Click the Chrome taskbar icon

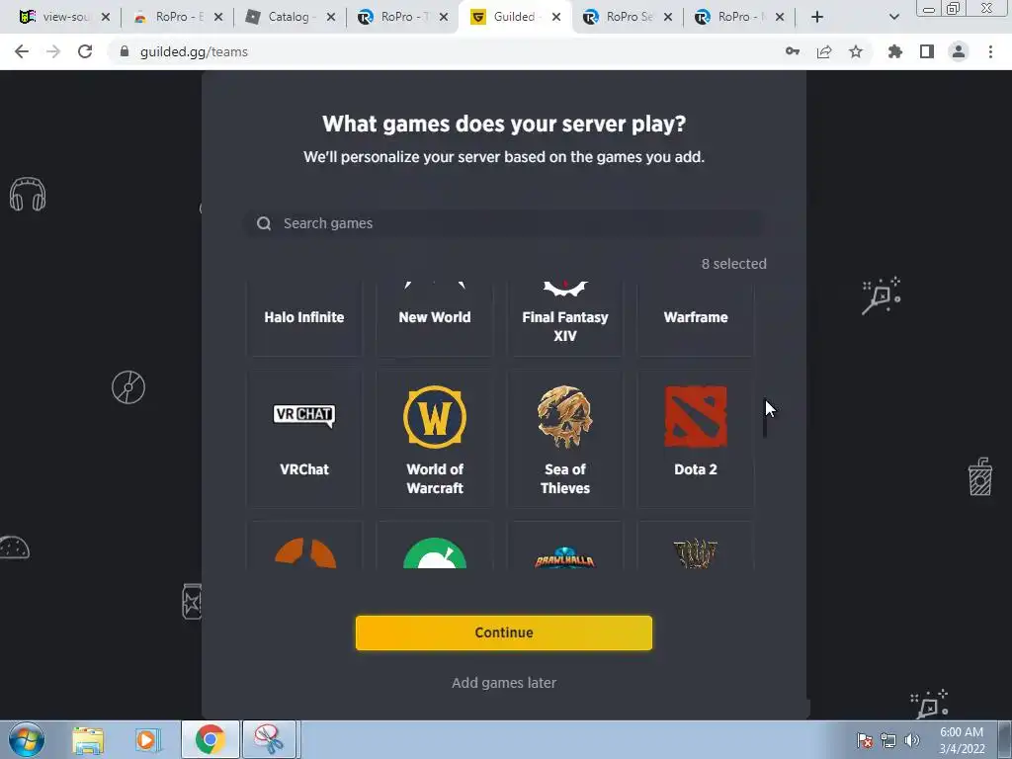(210, 739)
